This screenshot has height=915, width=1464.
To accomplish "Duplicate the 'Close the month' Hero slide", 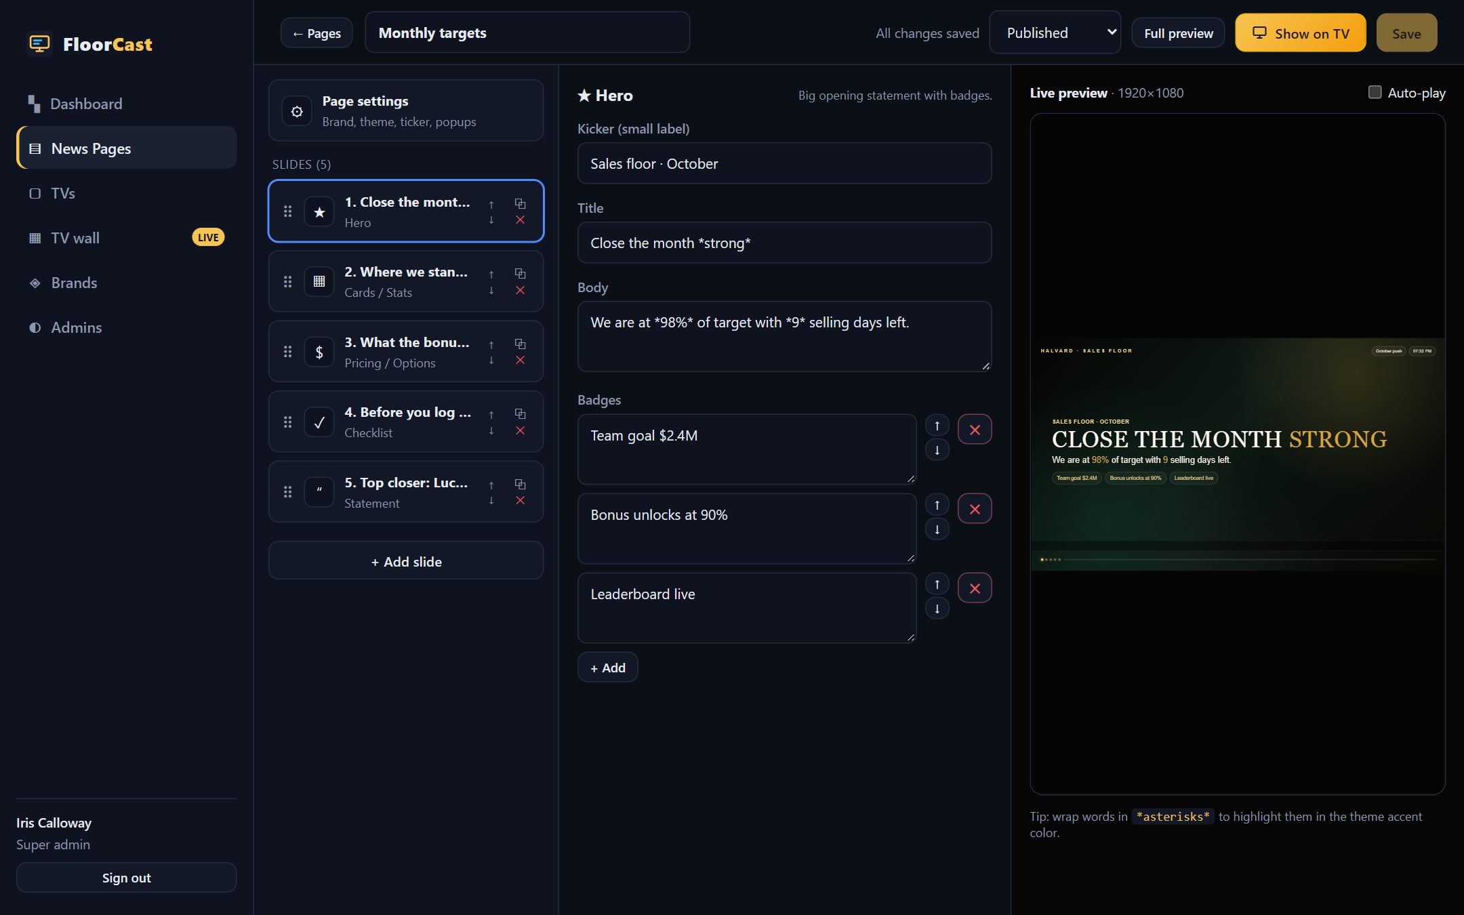I will 520,203.
